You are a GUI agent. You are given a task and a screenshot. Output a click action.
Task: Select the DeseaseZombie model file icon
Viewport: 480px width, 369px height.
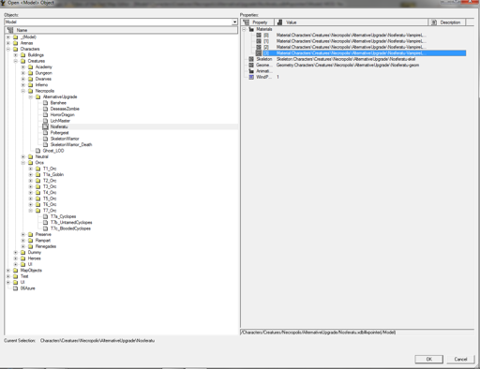pos(45,109)
